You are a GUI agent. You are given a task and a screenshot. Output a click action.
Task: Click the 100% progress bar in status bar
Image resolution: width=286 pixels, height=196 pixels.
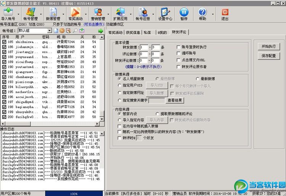coord(74,194)
